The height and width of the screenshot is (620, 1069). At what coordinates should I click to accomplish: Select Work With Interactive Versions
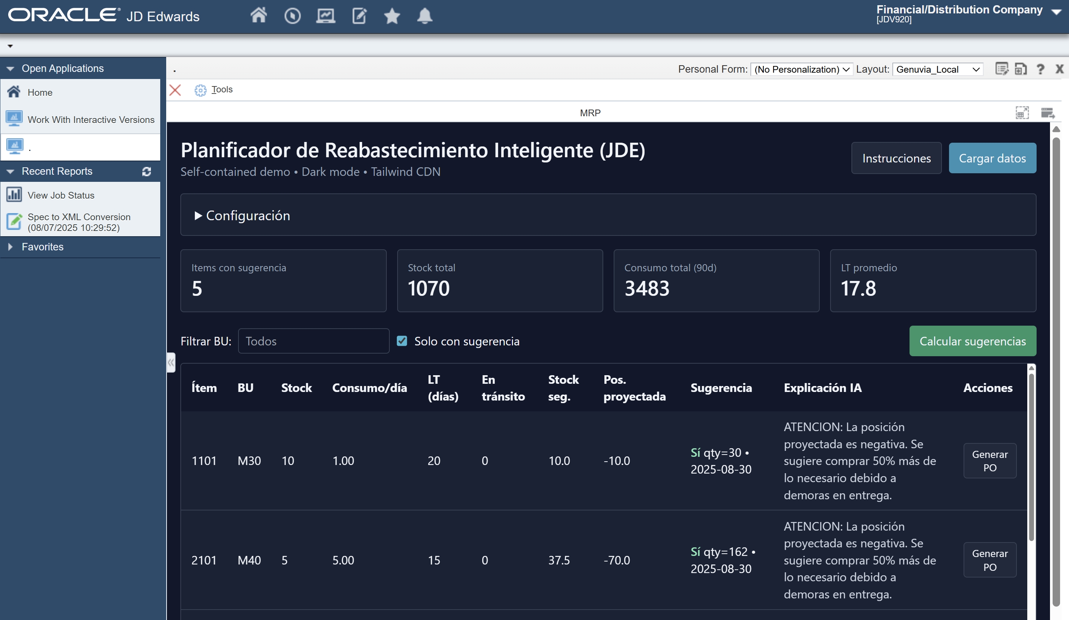click(91, 119)
